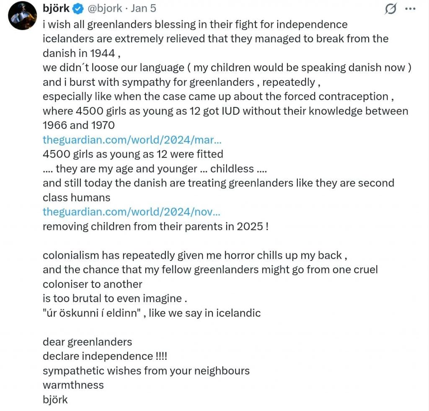Click the "sympathetic wishes from your neighbours" line

tap(146, 371)
